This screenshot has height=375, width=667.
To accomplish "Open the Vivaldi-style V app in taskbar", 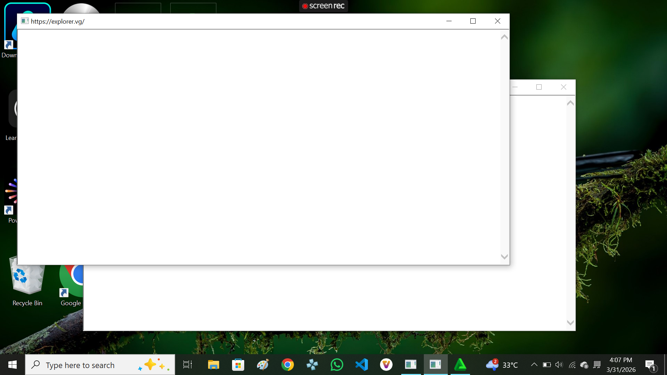I will pos(386,365).
